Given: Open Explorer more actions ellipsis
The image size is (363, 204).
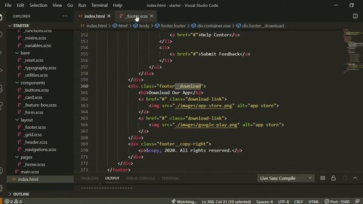Looking at the screenshot, I should (65, 16).
